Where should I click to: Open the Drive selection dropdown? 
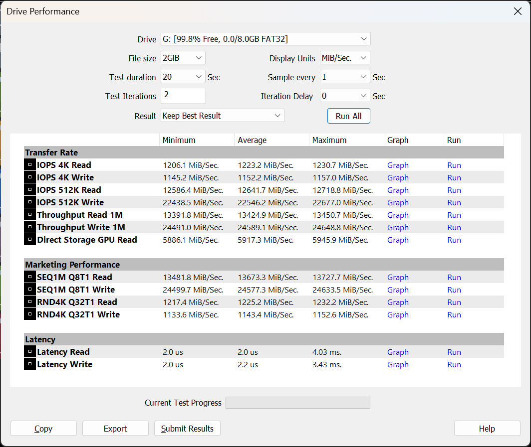point(265,39)
